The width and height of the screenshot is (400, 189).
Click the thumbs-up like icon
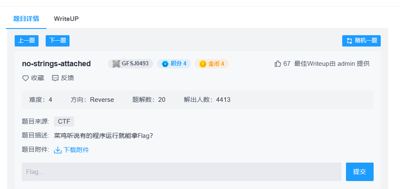click(x=277, y=64)
